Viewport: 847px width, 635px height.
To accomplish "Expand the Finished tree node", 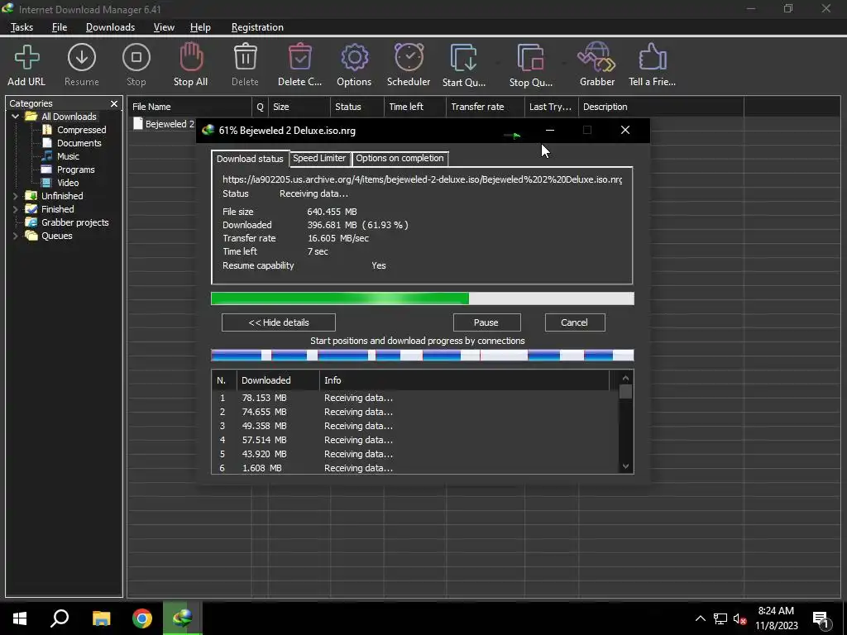I will (x=15, y=209).
